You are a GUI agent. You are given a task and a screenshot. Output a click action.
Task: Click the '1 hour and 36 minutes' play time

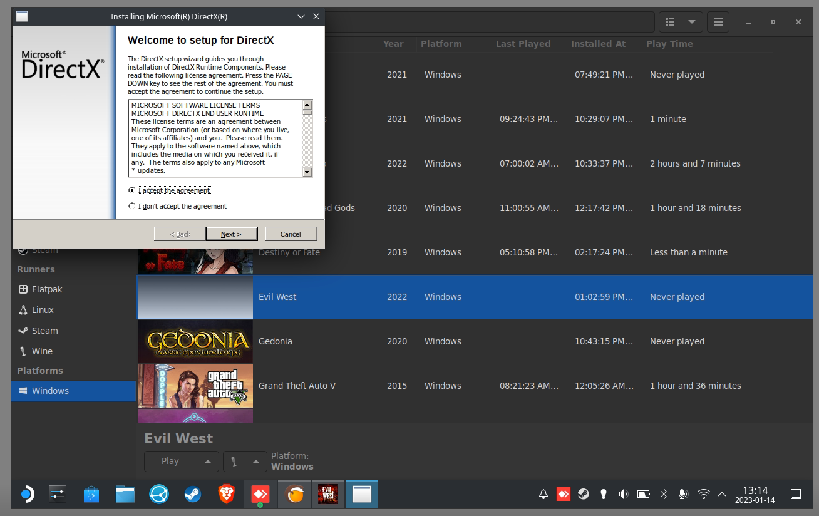click(x=696, y=386)
